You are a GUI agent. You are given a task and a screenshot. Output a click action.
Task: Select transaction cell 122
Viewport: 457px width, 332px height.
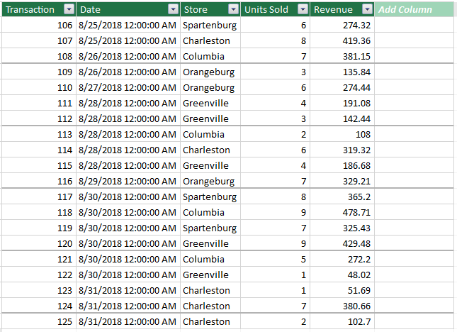coord(39,275)
